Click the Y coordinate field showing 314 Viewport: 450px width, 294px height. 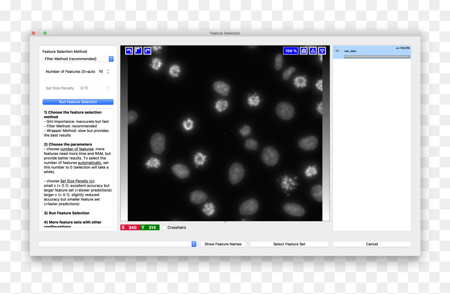[150, 228]
